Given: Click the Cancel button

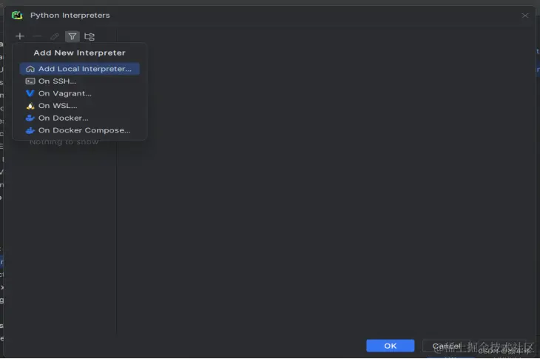Looking at the screenshot, I should coord(446,346).
